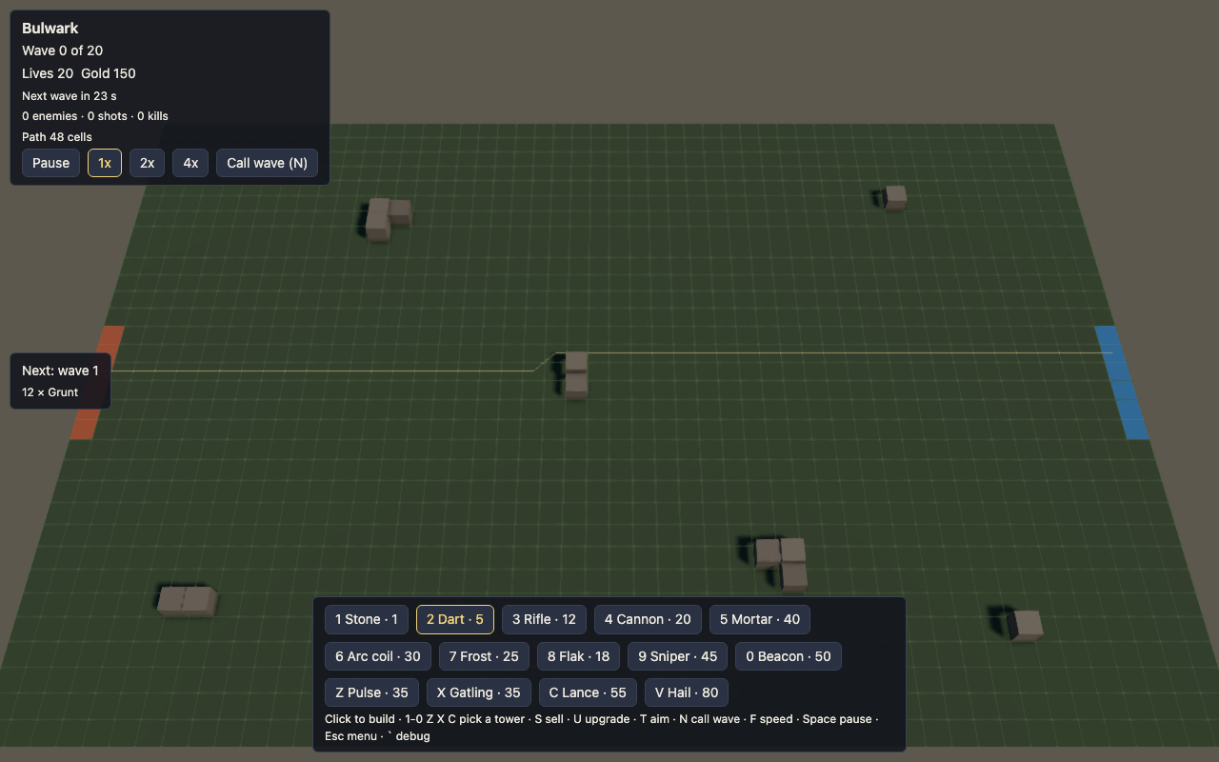Choose the Lance tower costing 55

588,692
